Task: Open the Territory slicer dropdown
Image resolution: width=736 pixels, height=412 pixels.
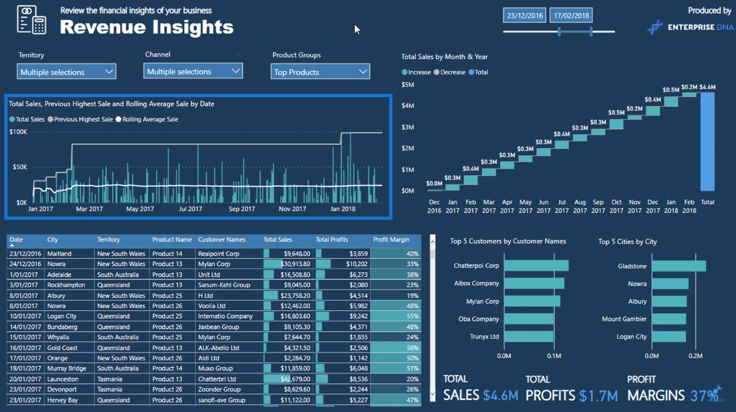Action: [66, 72]
